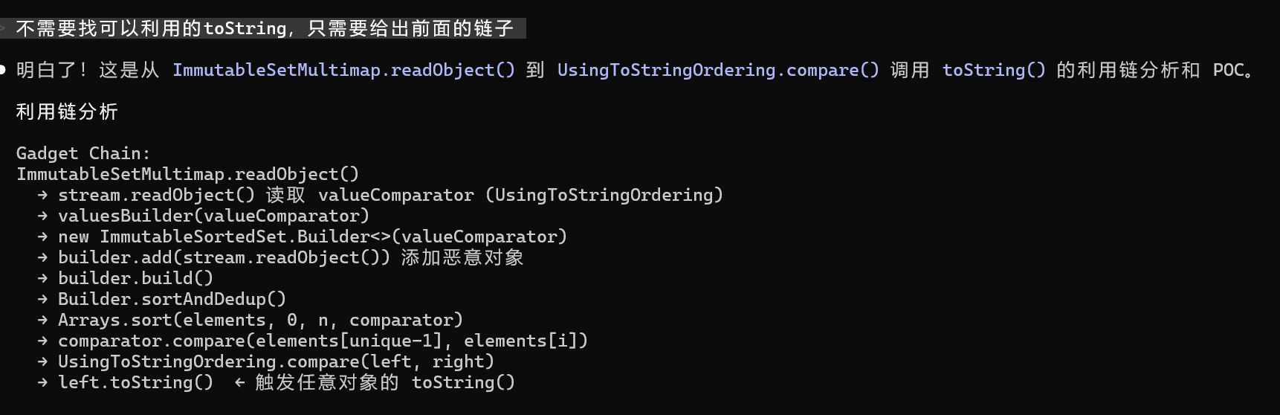The width and height of the screenshot is (1280, 415).
Task: Click new ImmutableSortedSet.Builder<>(valueComparator) text
Action: [312, 237]
